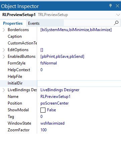Switch to the Properties tab
The image size is (121, 142).
(13, 23)
